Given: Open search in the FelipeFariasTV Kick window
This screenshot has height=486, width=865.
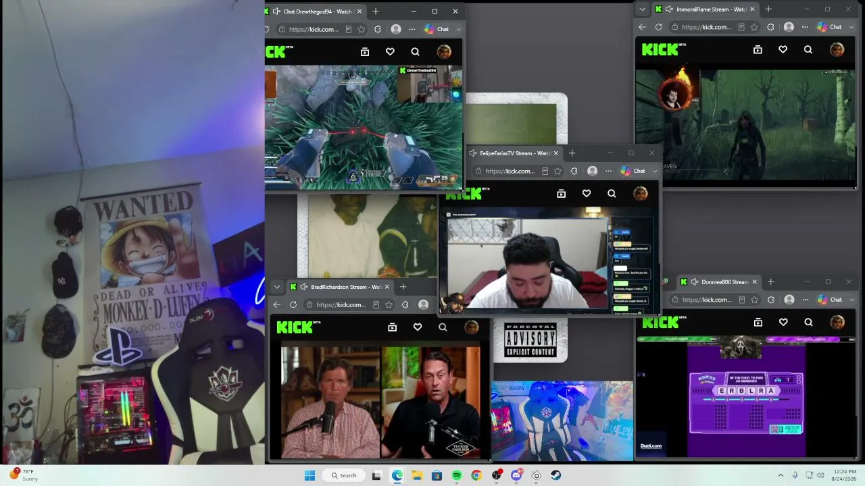Looking at the screenshot, I should 612,194.
